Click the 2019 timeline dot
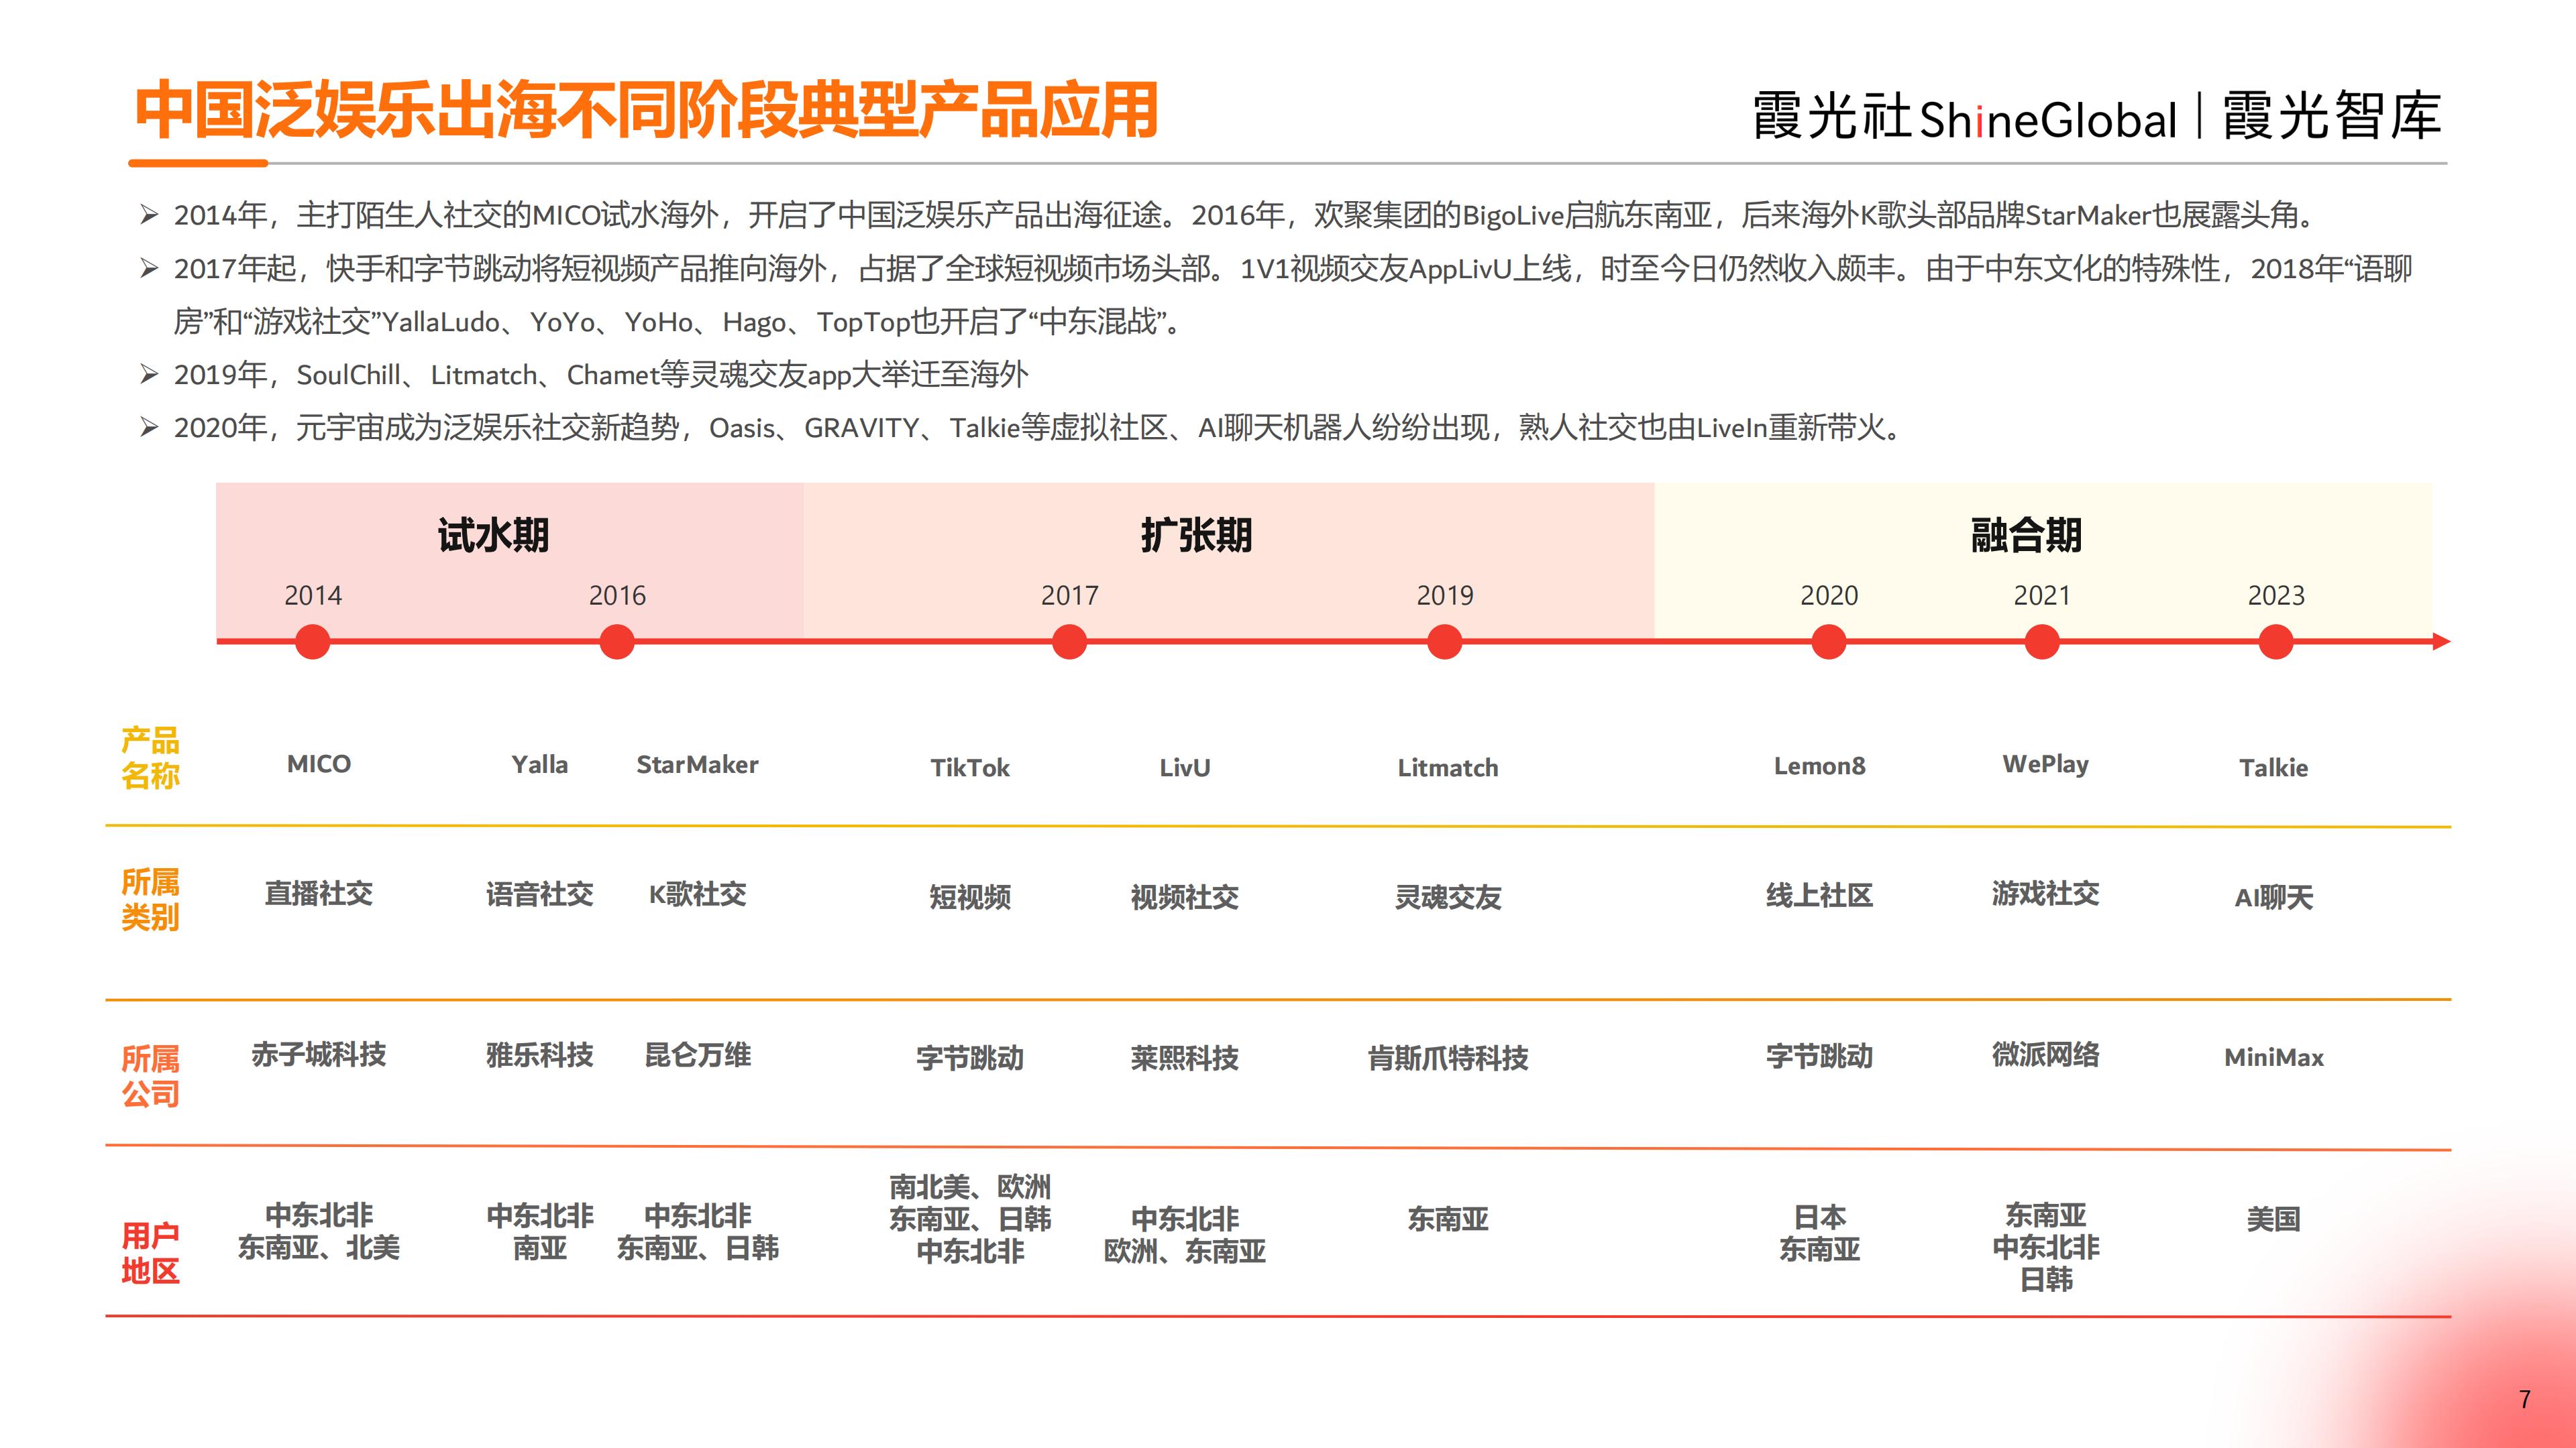Viewport: 2576px width, 1448px height. (x=1444, y=642)
